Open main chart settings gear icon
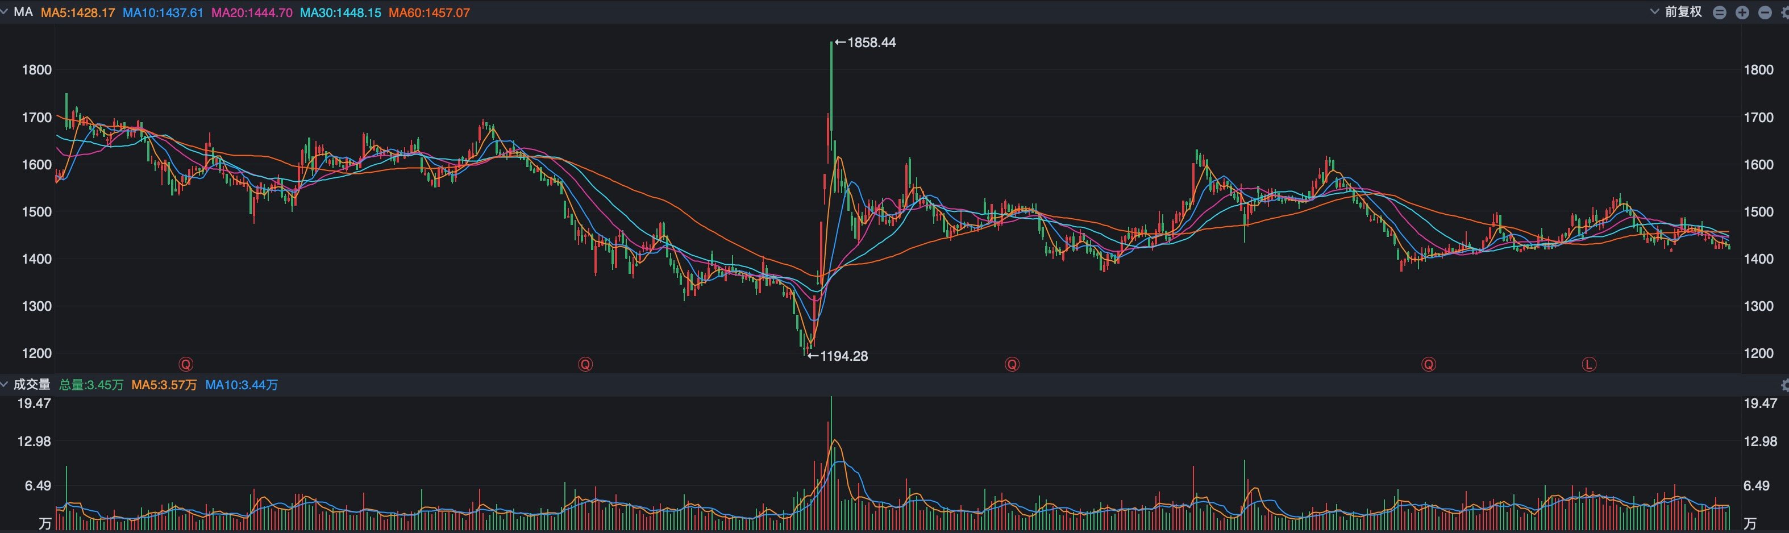Image resolution: width=1789 pixels, height=533 pixels. click(1785, 13)
